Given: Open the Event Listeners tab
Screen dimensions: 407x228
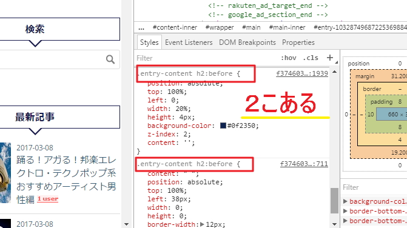Looking at the screenshot, I should [189, 42].
